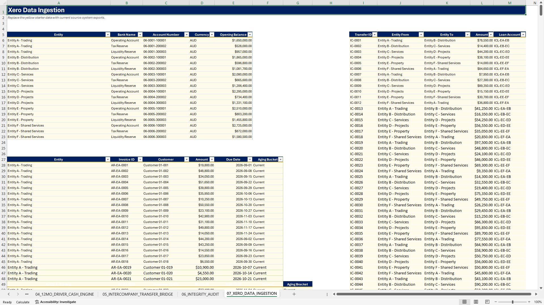Select column A header
The width and height of the screenshot is (544, 305).
click(59, 3)
